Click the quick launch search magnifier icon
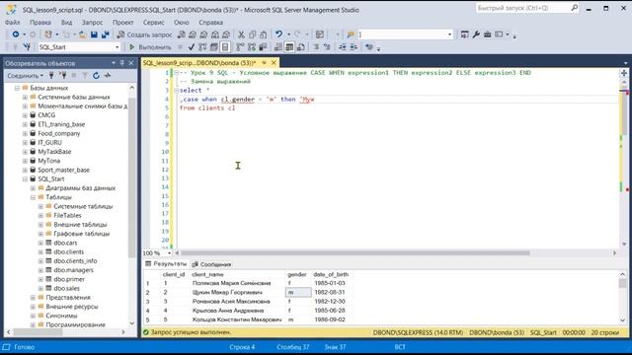 pos(574,8)
